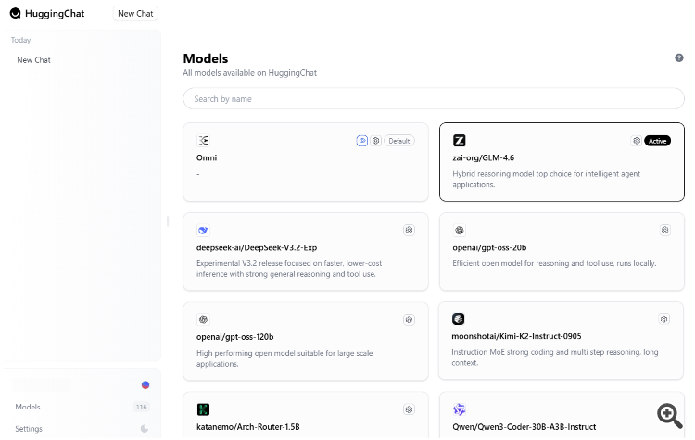Open settings gear for zai-org/GLM-4.6
The height and width of the screenshot is (440, 695).
tap(637, 141)
